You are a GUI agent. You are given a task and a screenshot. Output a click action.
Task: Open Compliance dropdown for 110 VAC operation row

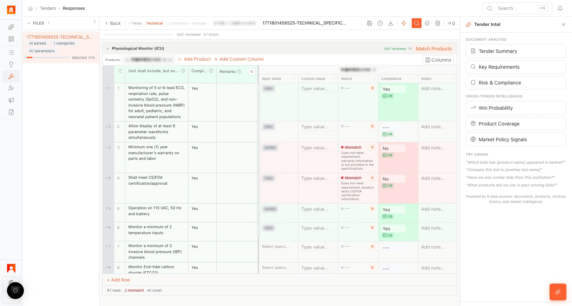click(x=393, y=210)
